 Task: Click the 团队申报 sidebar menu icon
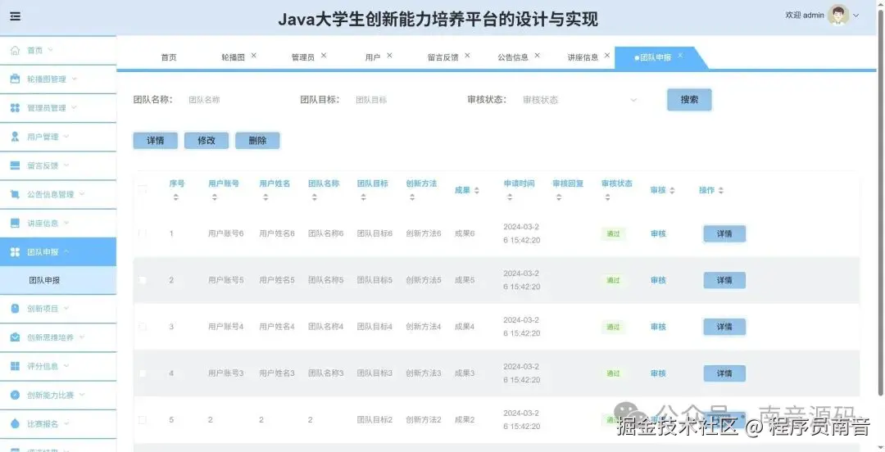(x=16, y=251)
